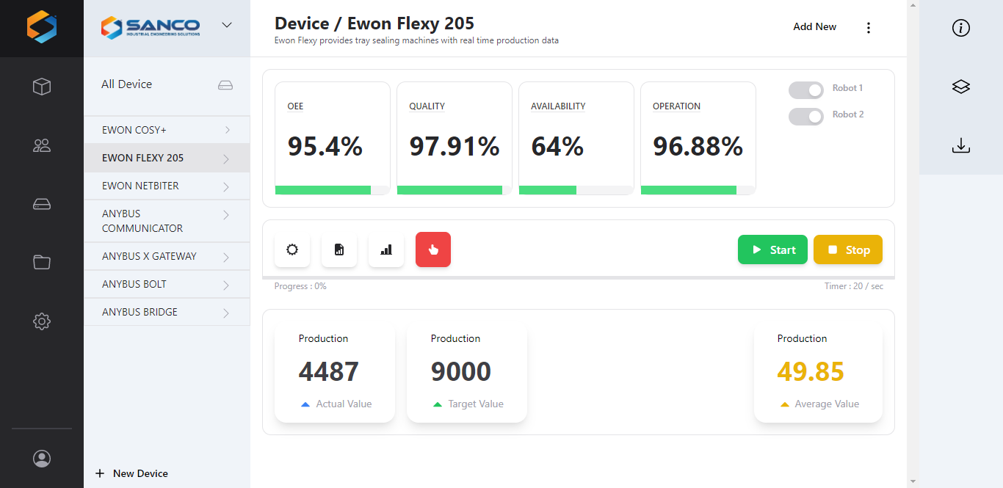Click the Operation progress bar

pos(698,190)
